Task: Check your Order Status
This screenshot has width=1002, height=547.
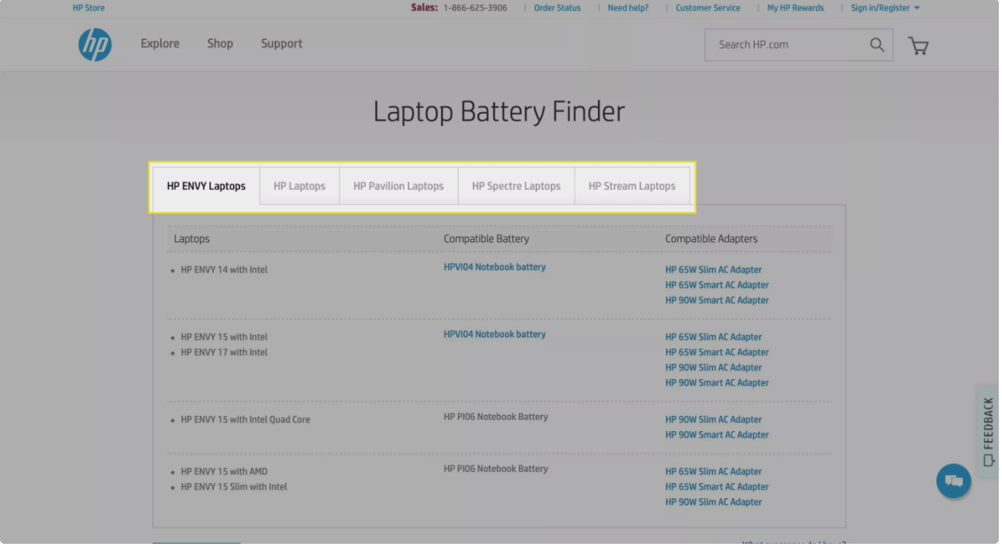Action: point(557,7)
